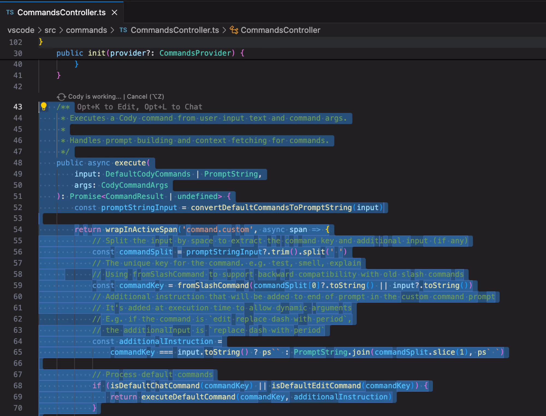Click 'PromptString' type on line 49
The image size is (546, 416).
click(231, 174)
